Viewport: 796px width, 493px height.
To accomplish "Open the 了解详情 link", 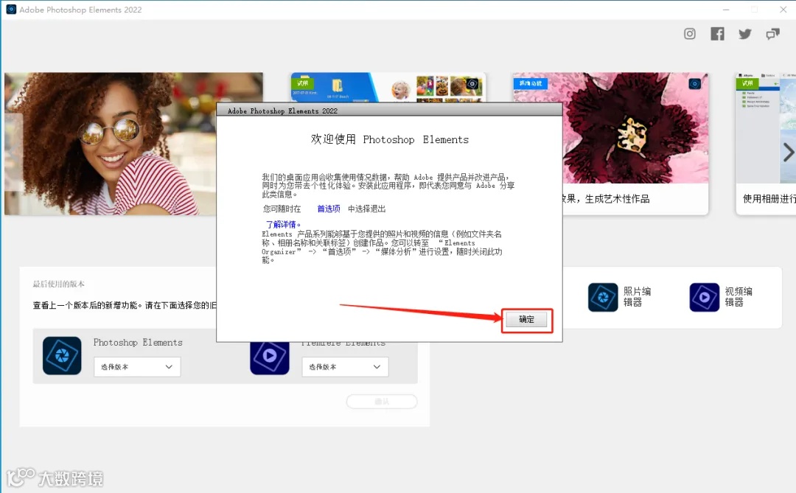I will pos(283,225).
